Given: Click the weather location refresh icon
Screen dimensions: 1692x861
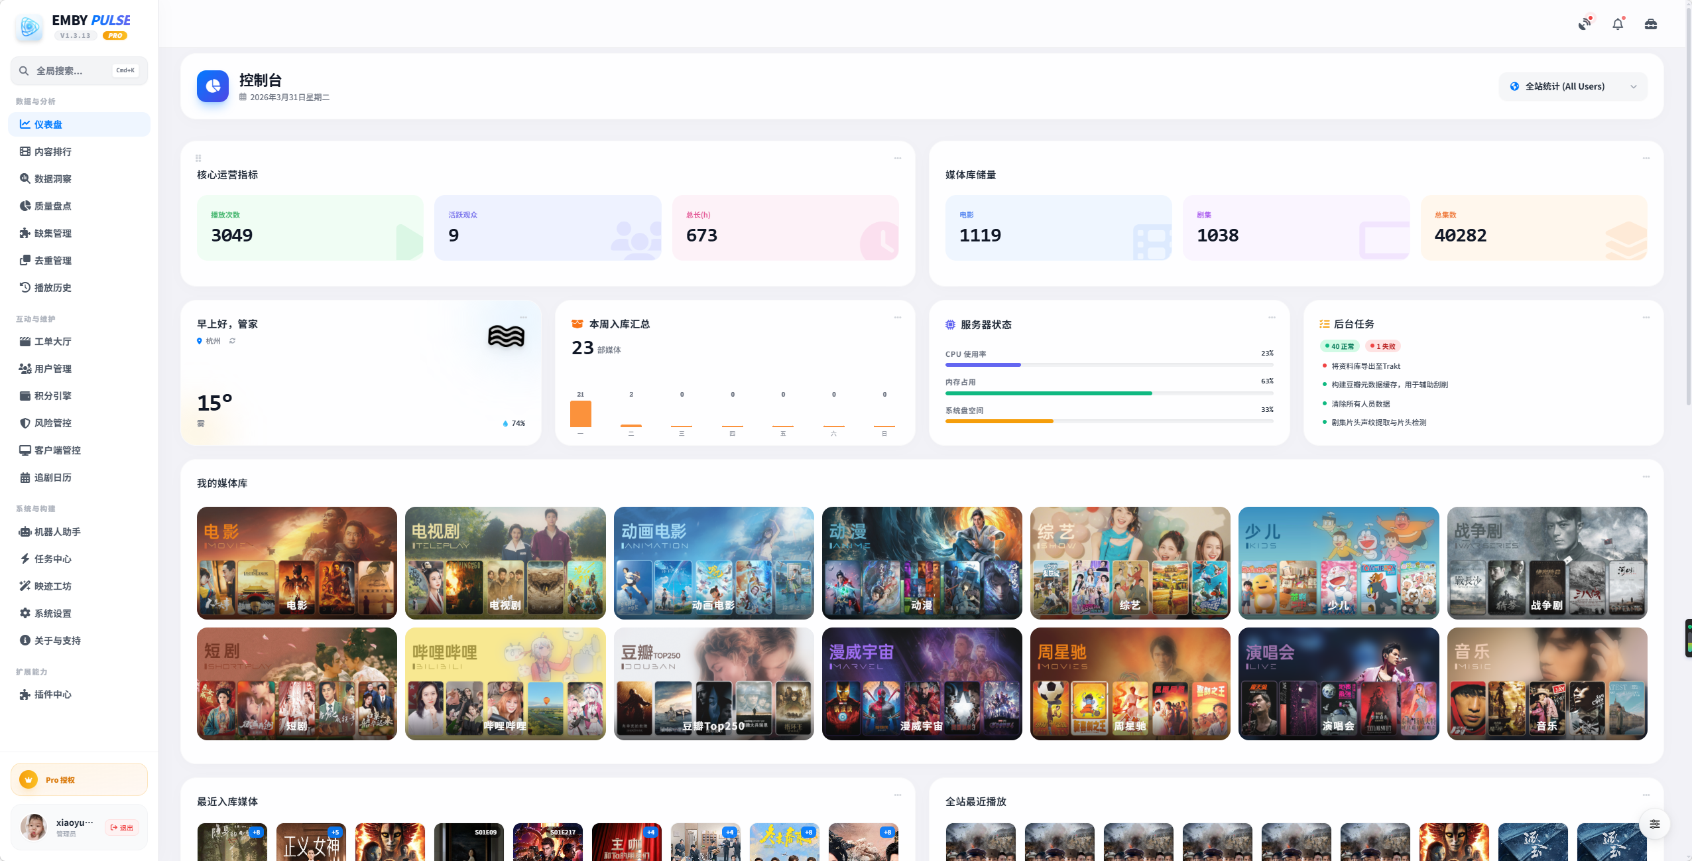Looking at the screenshot, I should click(232, 341).
